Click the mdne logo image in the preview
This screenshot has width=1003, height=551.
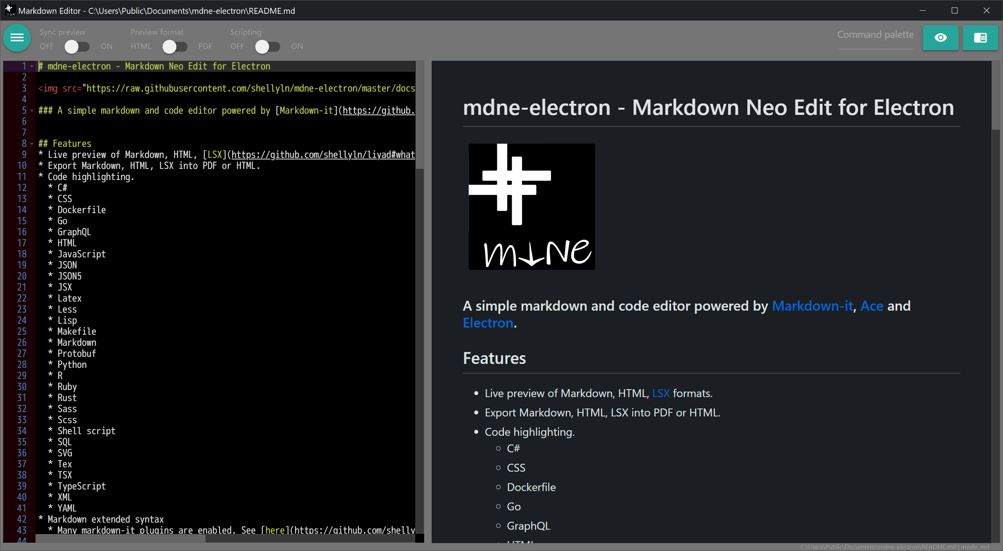click(531, 206)
